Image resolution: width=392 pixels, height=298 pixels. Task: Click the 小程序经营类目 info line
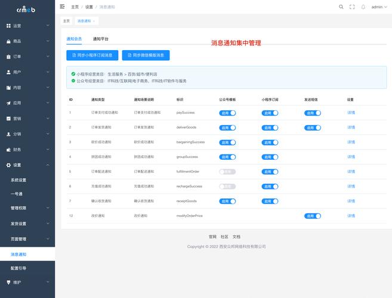114,74
